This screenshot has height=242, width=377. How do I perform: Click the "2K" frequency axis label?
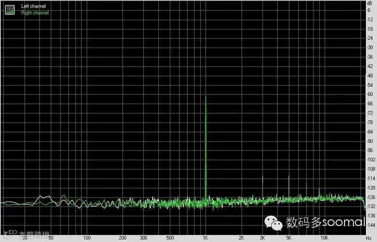click(241, 238)
